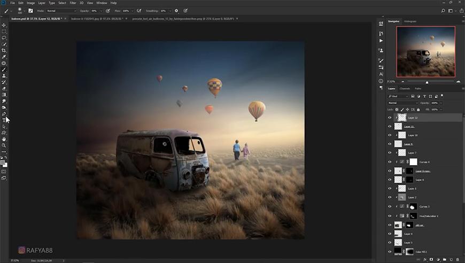Screen dimensions: 465x263
Task: Select the Type tool
Action: (4, 120)
